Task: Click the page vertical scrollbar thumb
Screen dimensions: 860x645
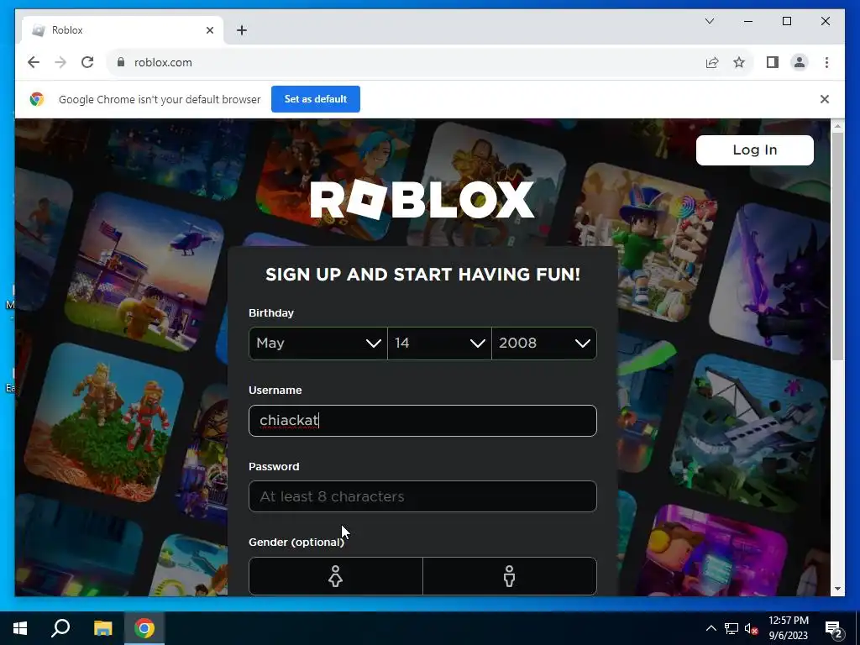Action: point(837,246)
